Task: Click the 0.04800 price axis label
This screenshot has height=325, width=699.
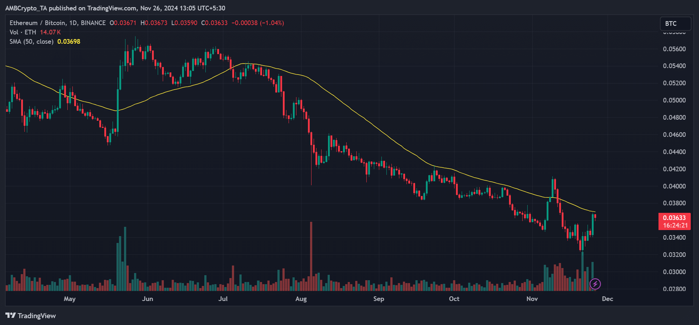Action: click(x=674, y=118)
